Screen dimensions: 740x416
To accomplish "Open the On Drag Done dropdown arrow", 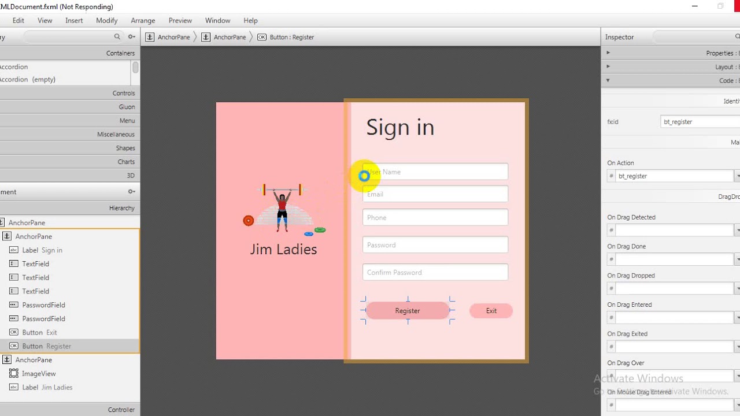I will point(738,259).
